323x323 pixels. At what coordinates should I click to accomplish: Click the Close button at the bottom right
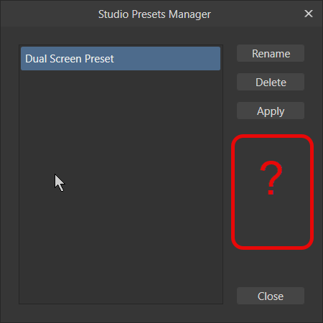(x=271, y=296)
